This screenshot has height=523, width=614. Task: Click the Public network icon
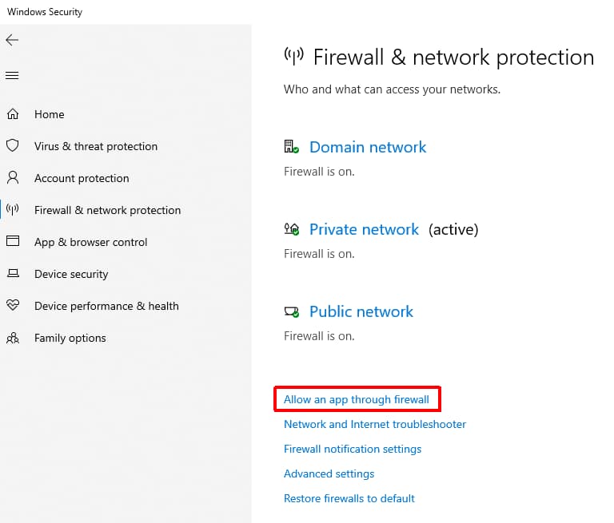click(x=292, y=311)
